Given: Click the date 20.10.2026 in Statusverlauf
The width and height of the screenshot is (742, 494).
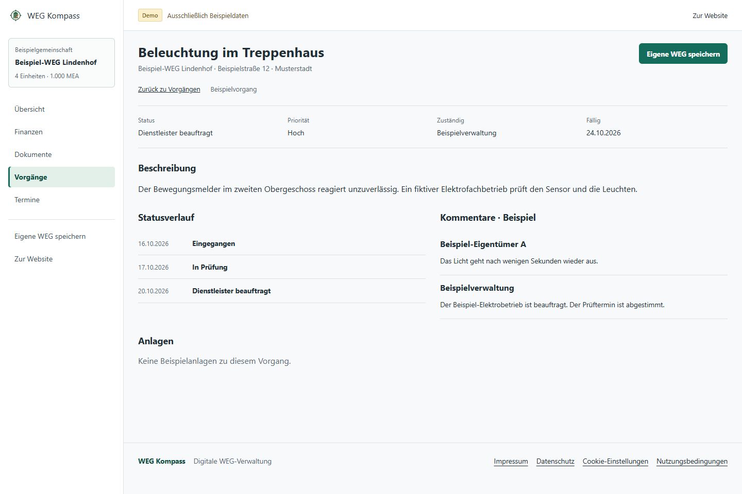Looking at the screenshot, I should pyautogui.click(x=153, y=291).
